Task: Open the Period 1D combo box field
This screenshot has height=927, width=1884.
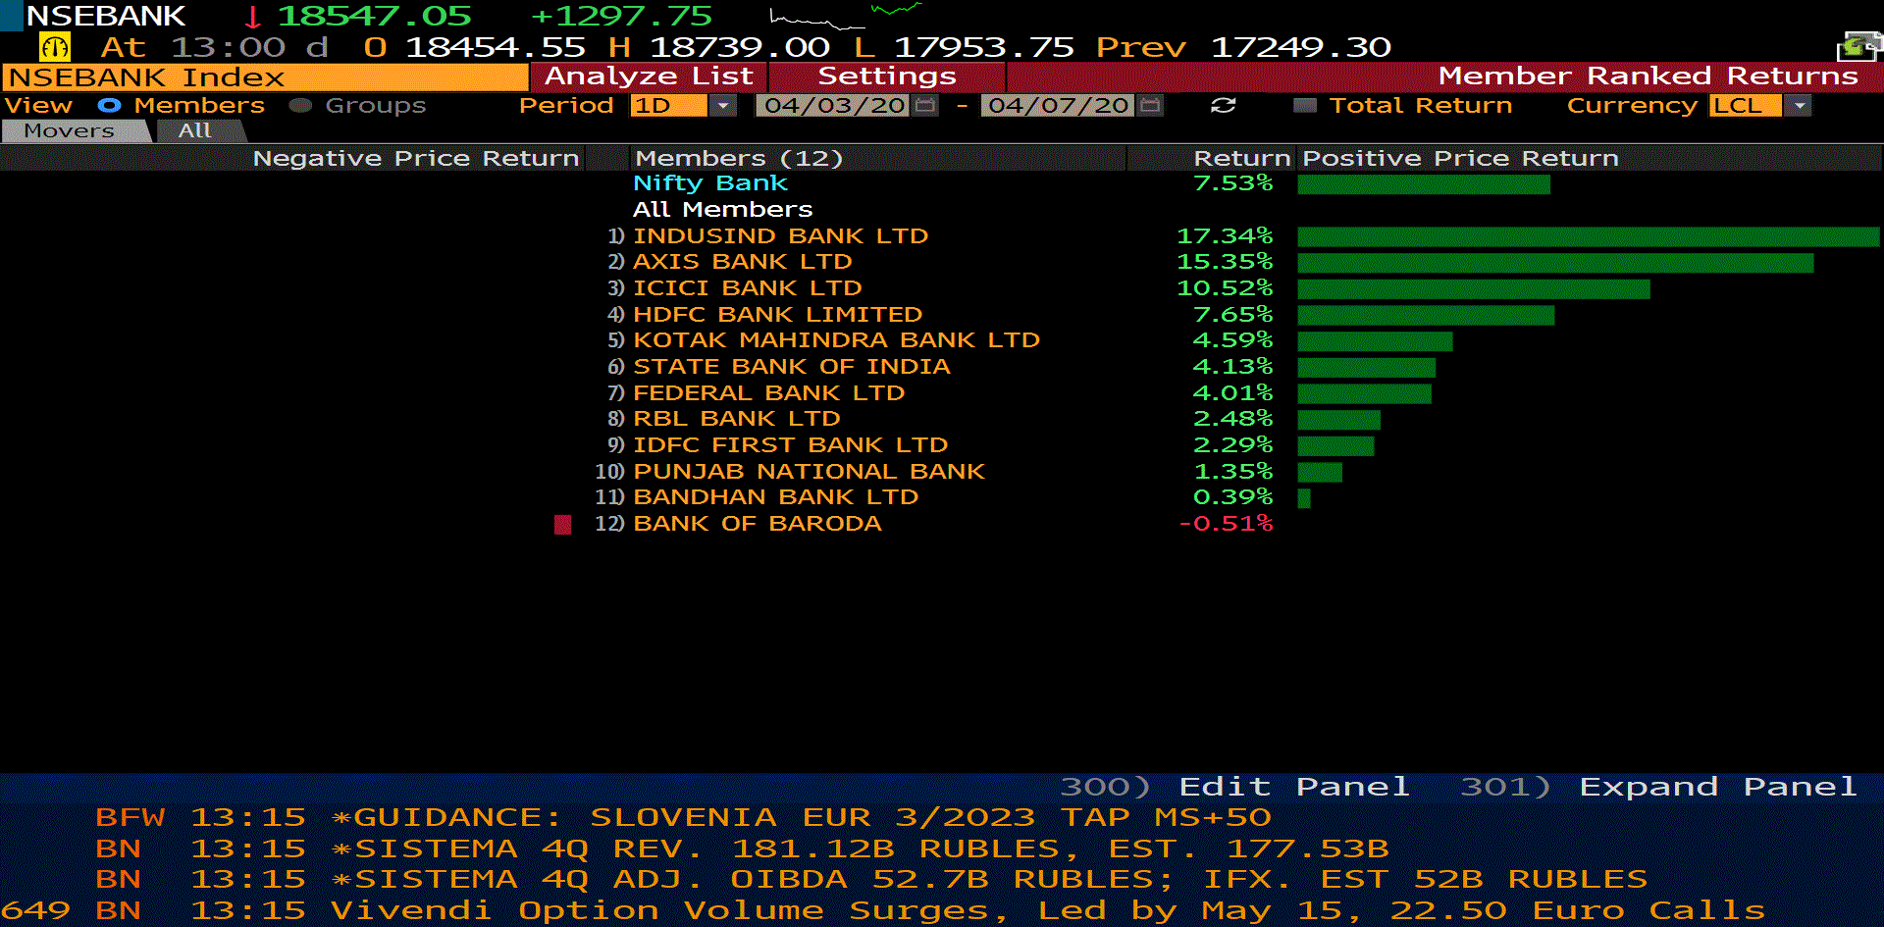Action: tap(668, 105)
